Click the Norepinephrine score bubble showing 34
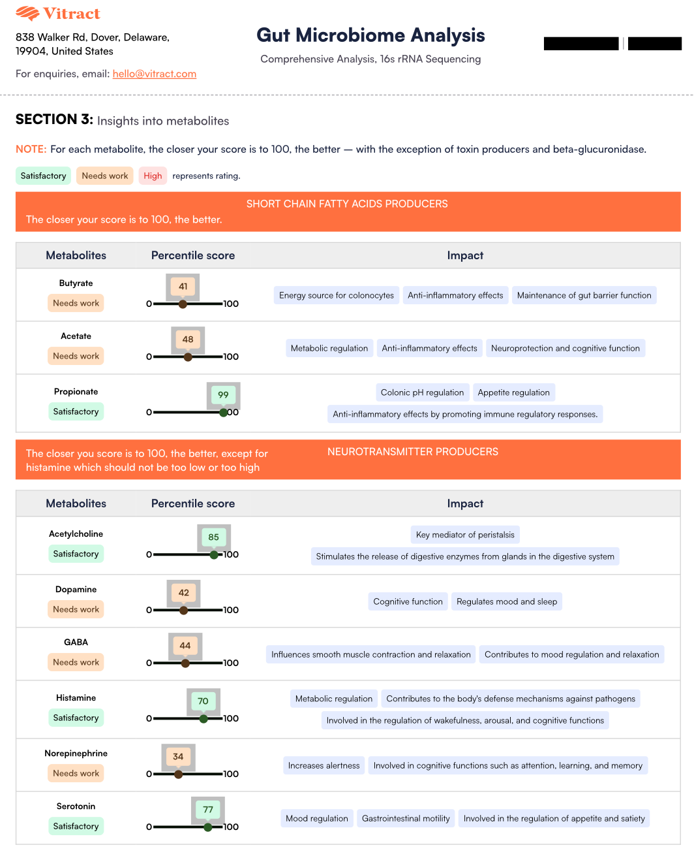This screenshot has height=858, width=694. [178, 757]
